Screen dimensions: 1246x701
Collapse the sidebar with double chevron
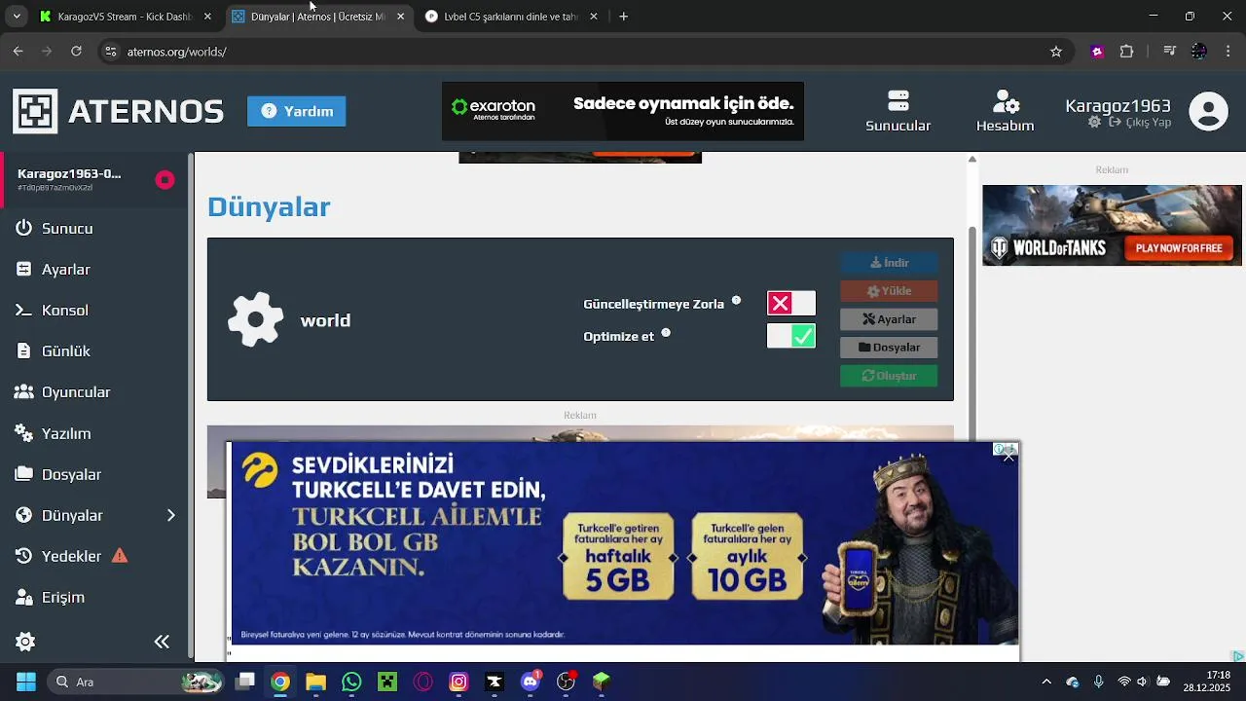[162, 642]
